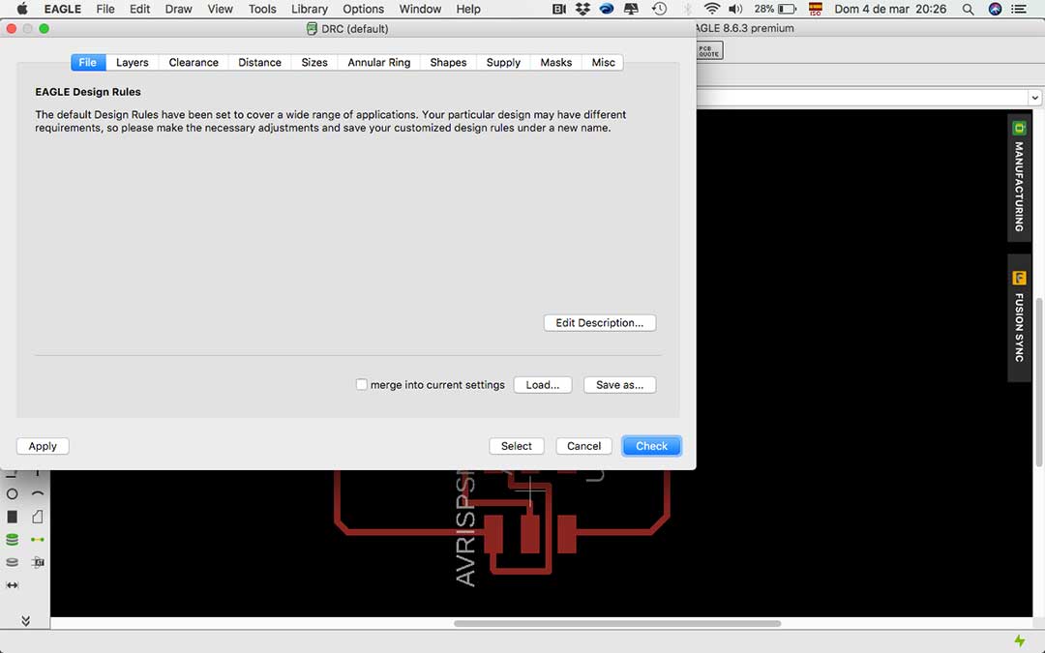Select the green-dotted Signal tool
Screen dimensions: 1045x653
coord(38,539)
